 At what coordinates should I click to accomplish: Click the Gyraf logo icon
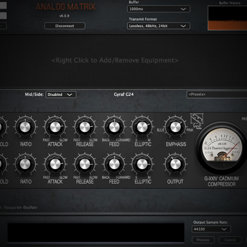point(197,121)
